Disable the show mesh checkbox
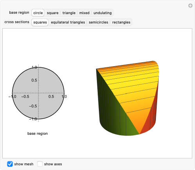The width and height of the screenshot is (195, 170). coord(10,164)
